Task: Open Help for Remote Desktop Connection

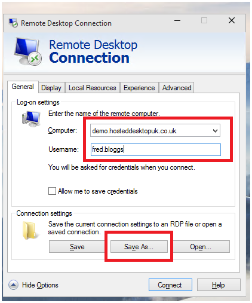Action: click(219, 285)
